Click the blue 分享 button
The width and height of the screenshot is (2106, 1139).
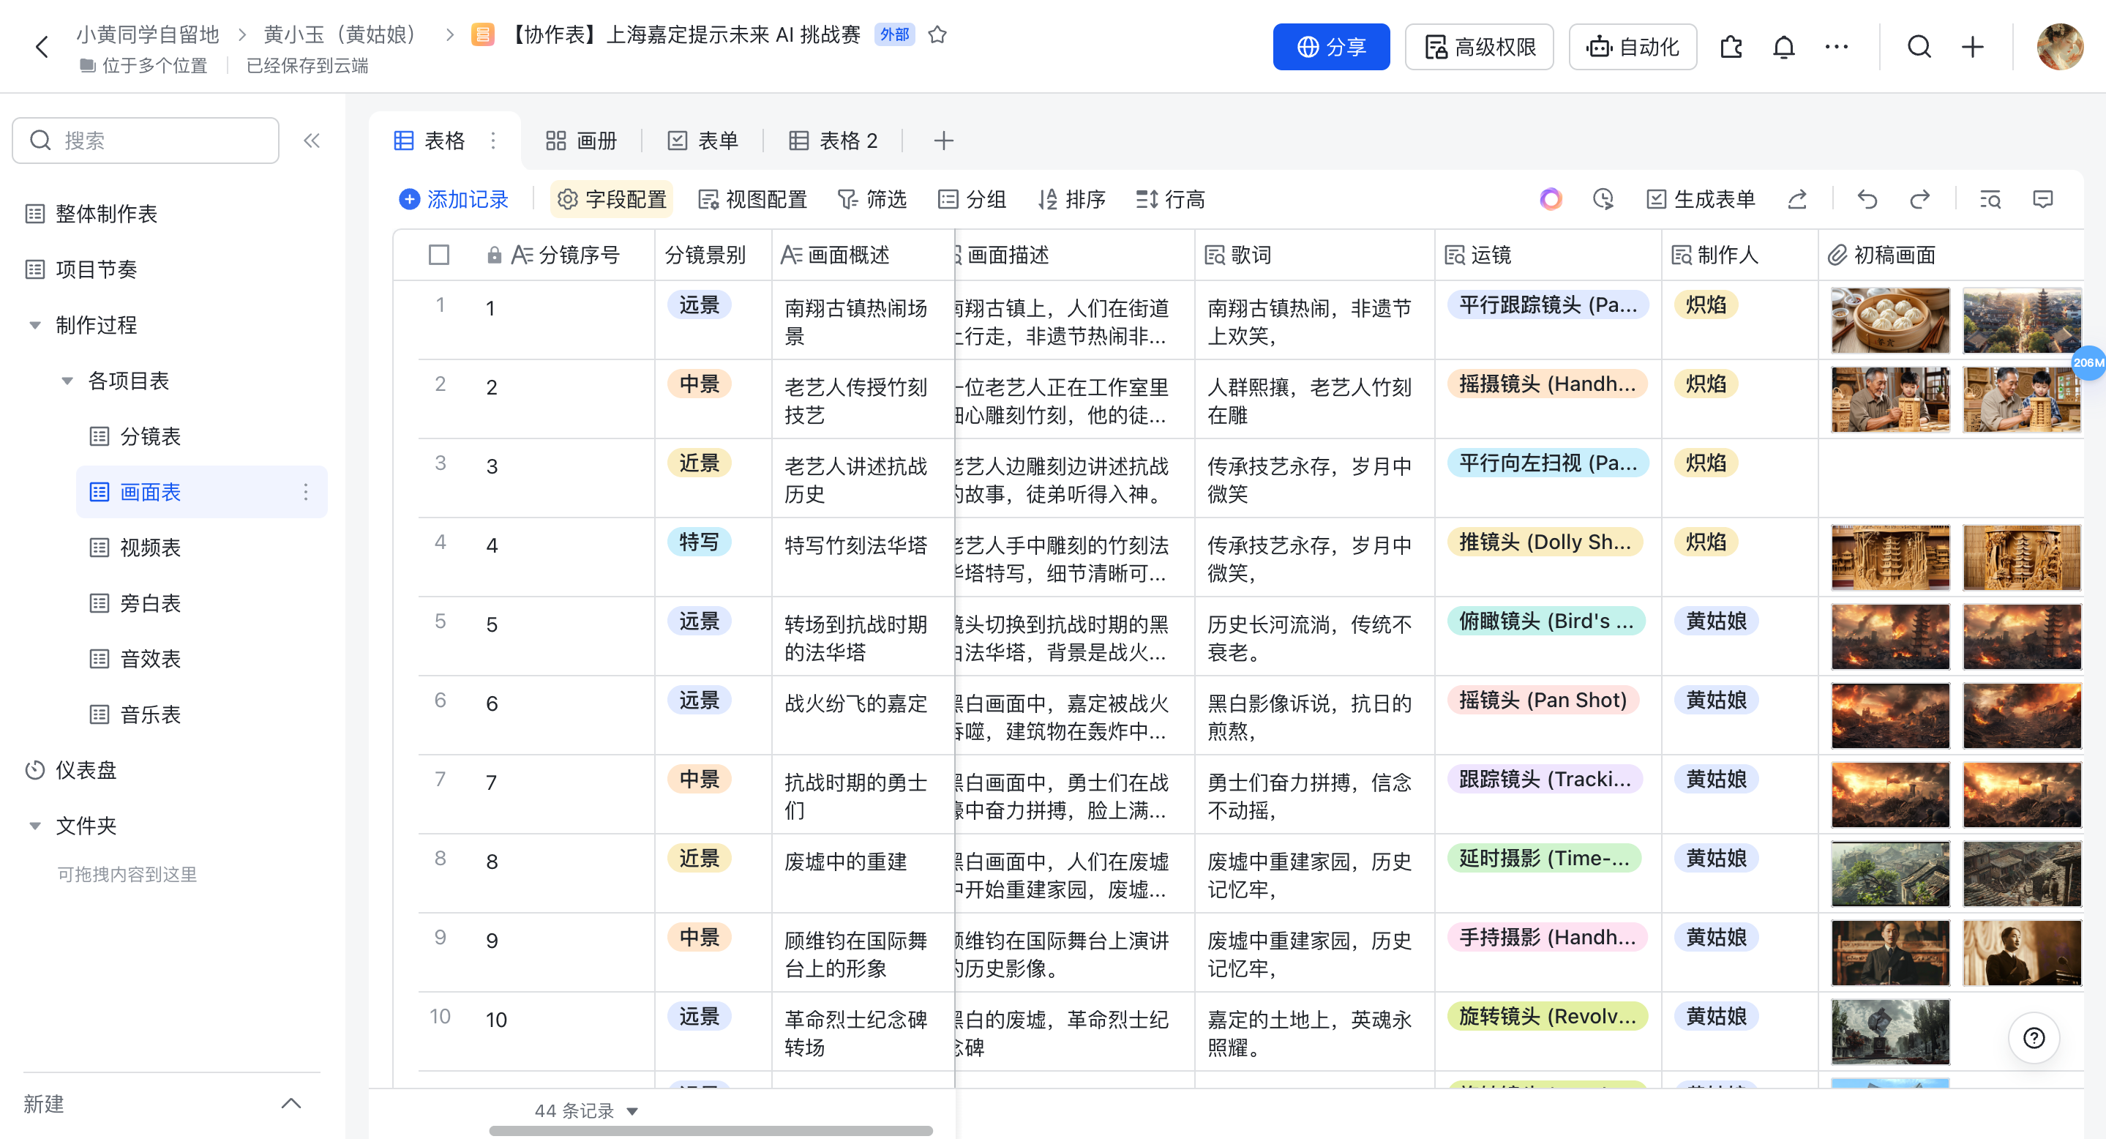pyautogui.click(x=1331, y=47)
